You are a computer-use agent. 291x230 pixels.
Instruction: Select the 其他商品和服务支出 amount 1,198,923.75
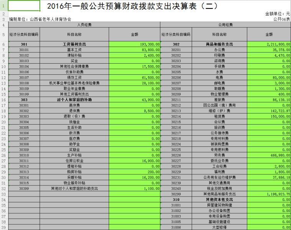(x=269, y=194)
